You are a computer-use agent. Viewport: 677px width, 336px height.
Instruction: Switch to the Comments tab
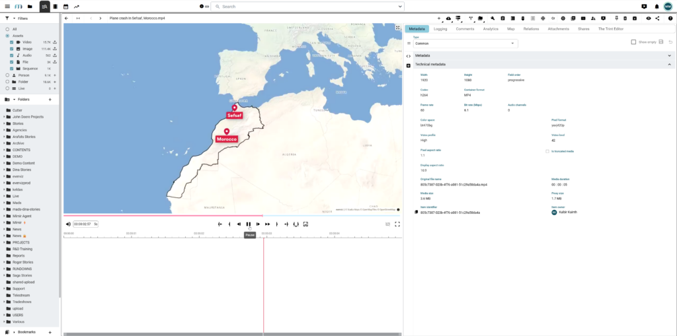click(x=465, y=29)
